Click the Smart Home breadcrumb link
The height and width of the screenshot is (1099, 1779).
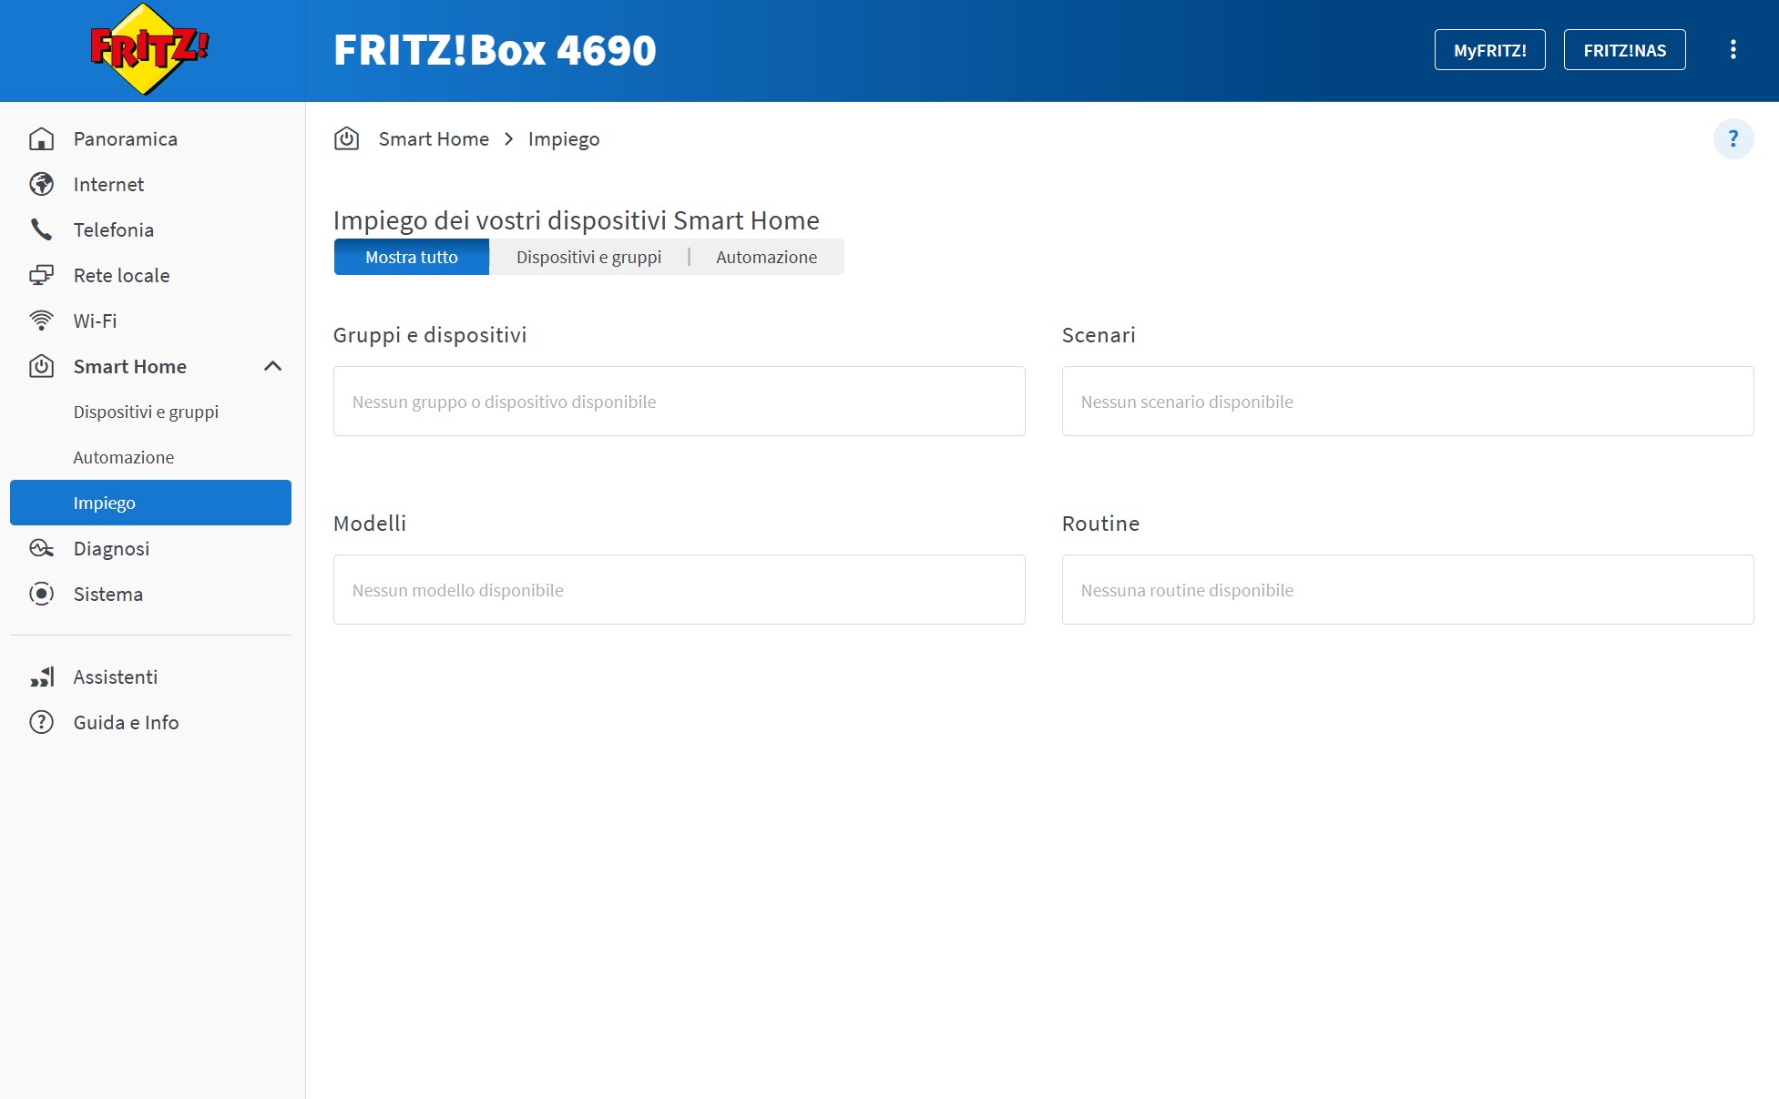click(x=434, y=138)
